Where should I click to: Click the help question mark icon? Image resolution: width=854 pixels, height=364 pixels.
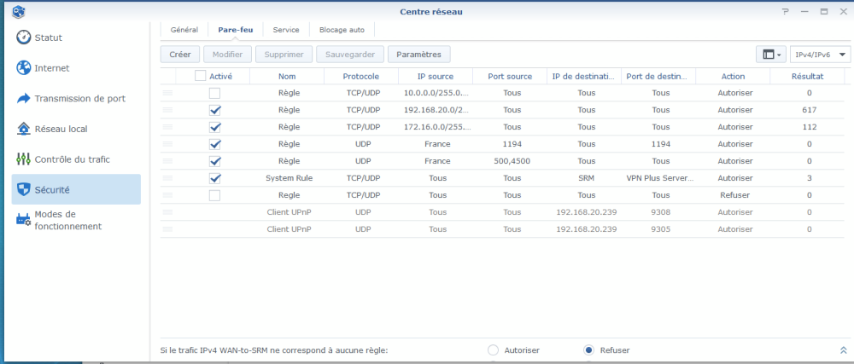(785, 11)
